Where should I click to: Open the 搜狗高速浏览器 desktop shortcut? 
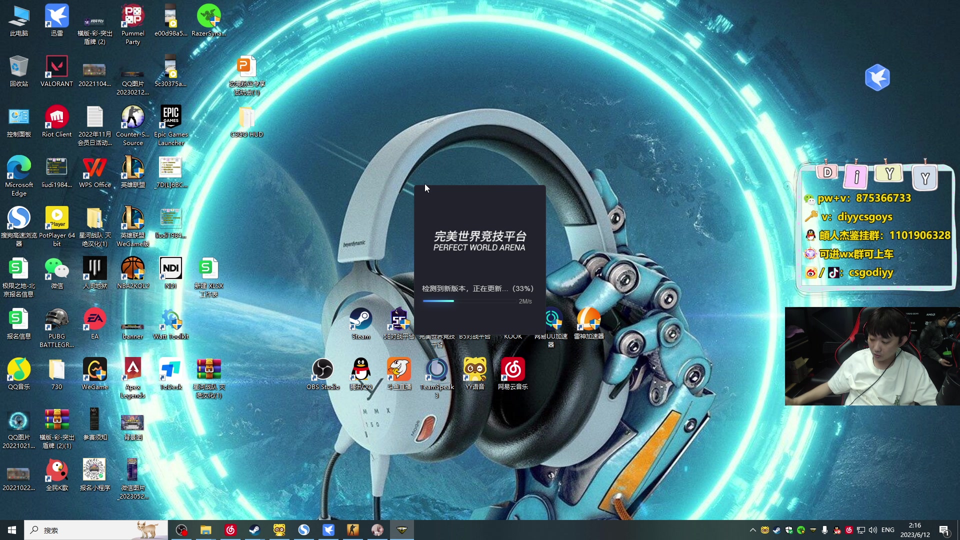point(19,227)
